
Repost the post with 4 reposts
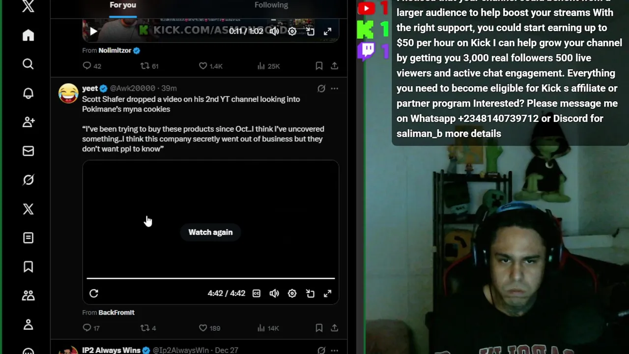(148, 328)
